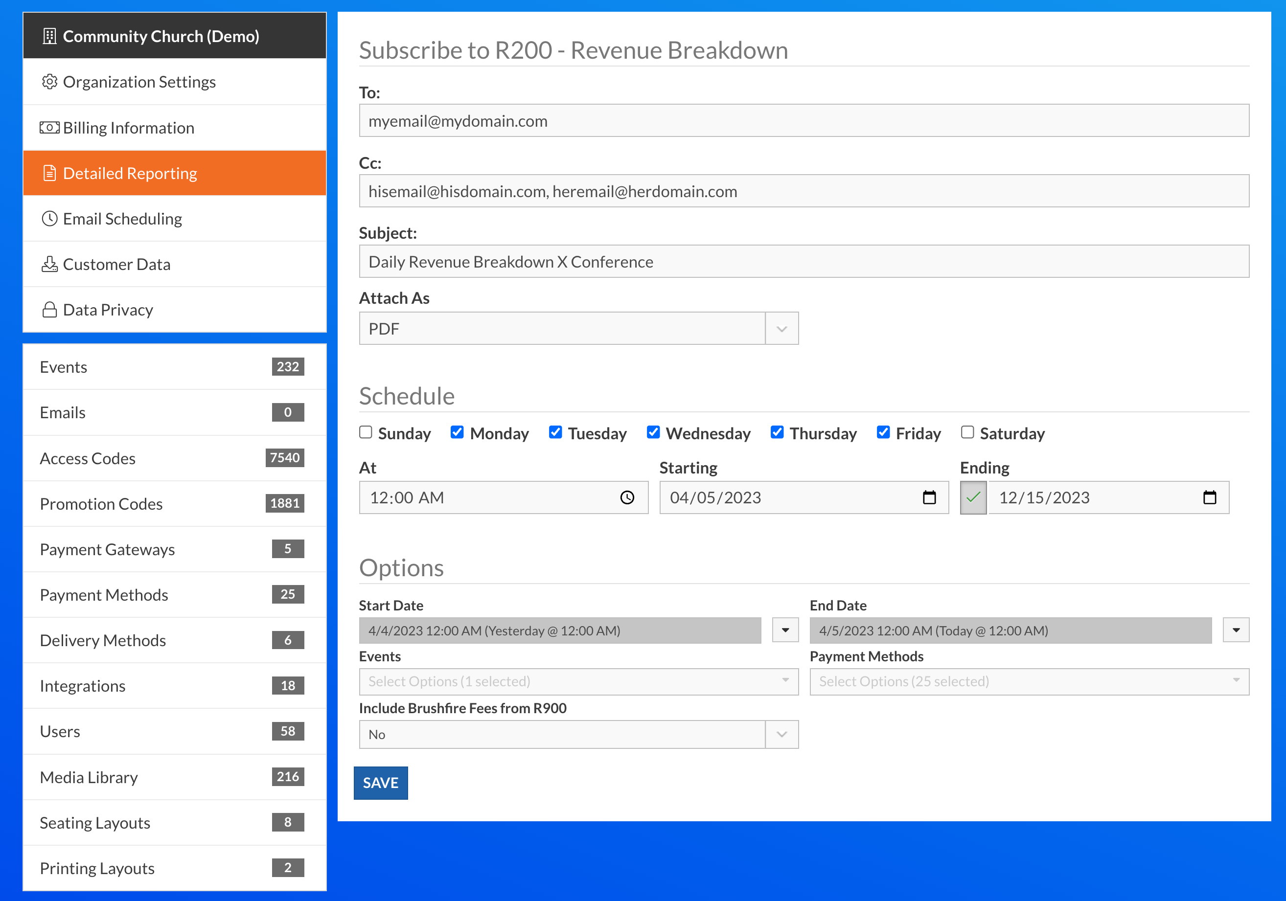Open the Ending date calendar icon

(1210, 497)
